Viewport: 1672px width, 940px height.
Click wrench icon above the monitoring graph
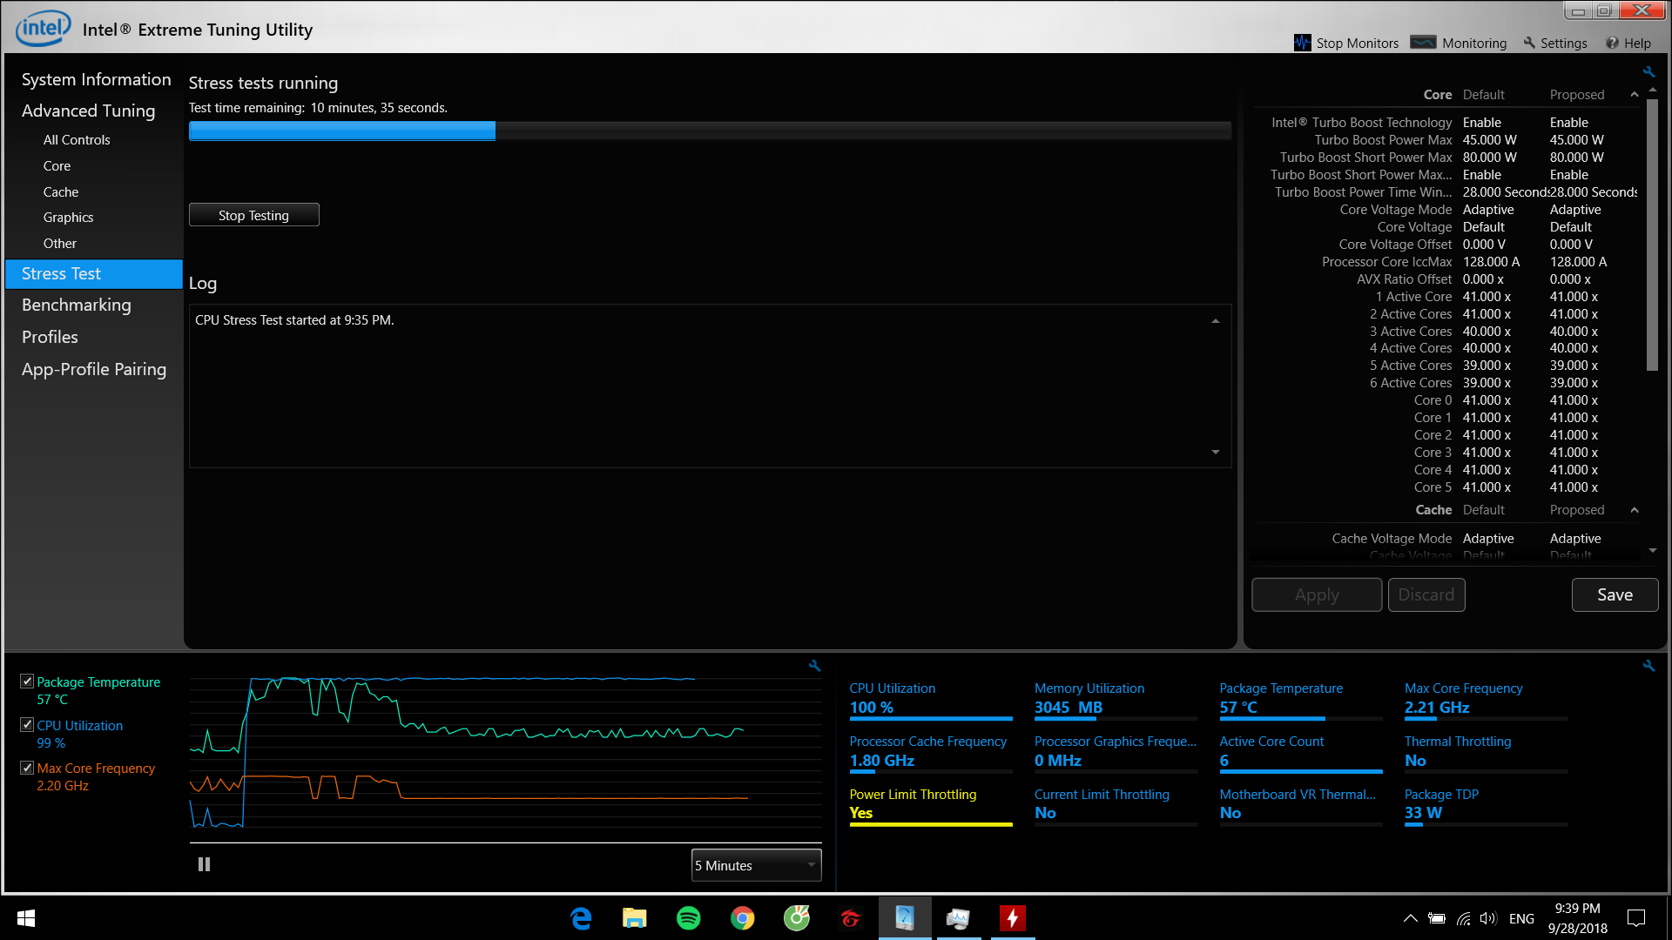point(814,666)
